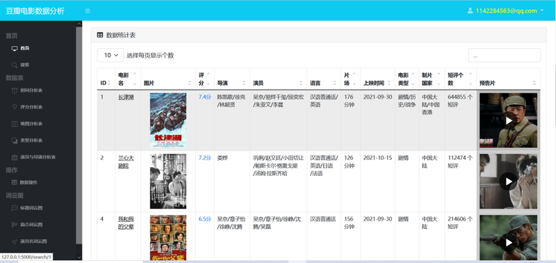
Task: Click the sidebar scrollbar up arrow
Action: click(79, 24)
